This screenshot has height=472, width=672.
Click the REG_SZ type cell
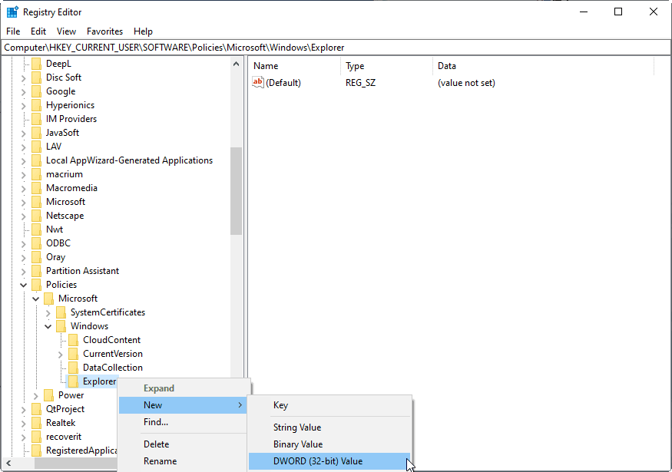(x=360, y=83)
